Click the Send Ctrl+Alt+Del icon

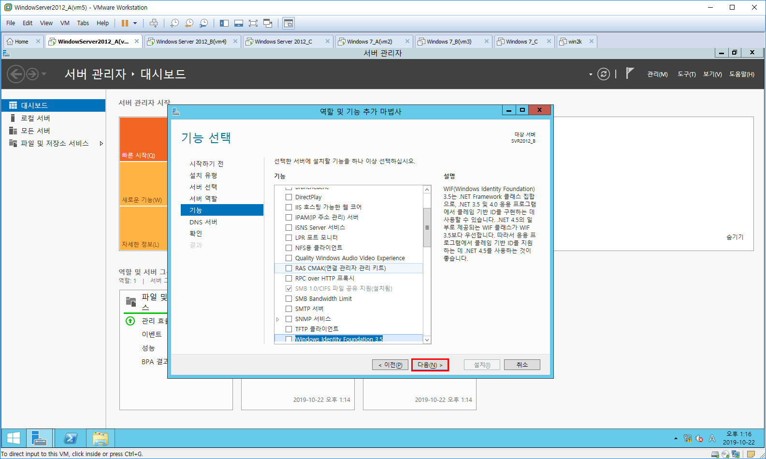pos(154,23)
